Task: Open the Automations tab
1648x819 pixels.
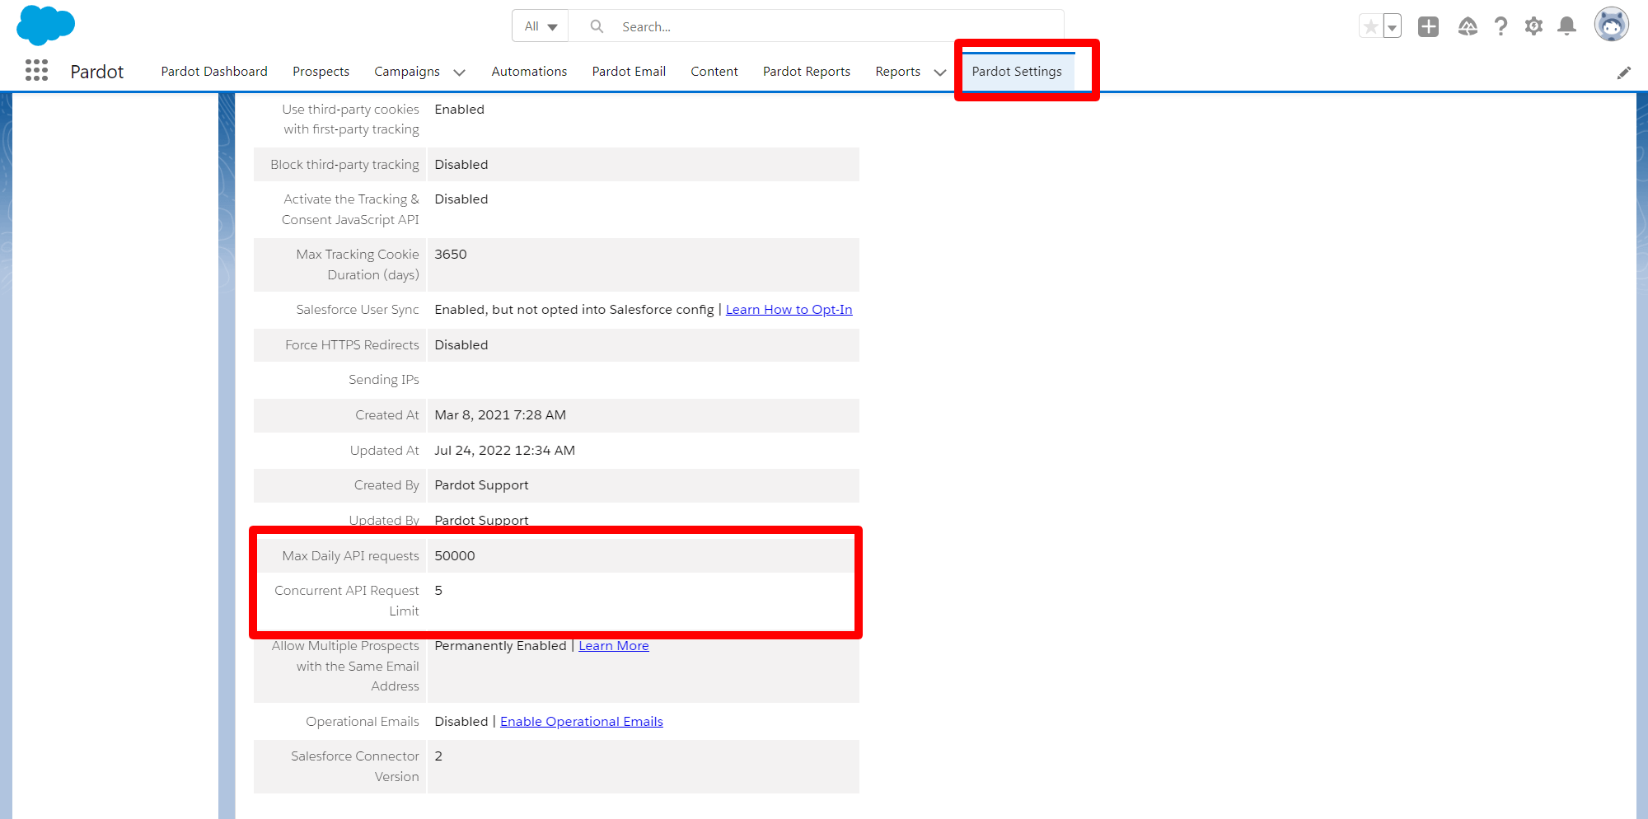Action: (x=529, y=72)
